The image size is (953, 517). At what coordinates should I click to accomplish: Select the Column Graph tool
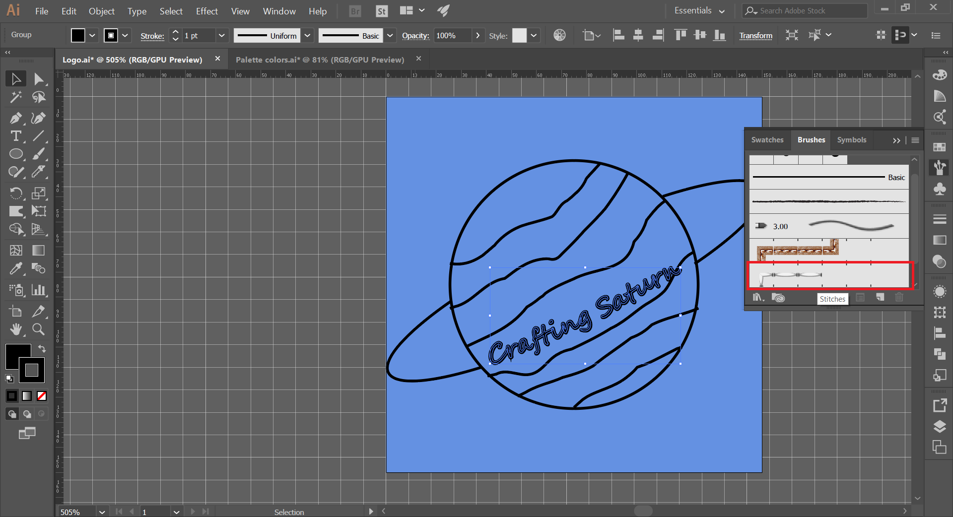click(x=39, y=290)
